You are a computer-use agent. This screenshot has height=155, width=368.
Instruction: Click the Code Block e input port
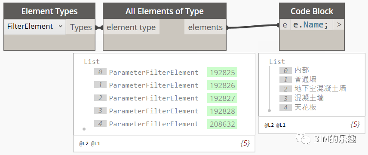285,25
